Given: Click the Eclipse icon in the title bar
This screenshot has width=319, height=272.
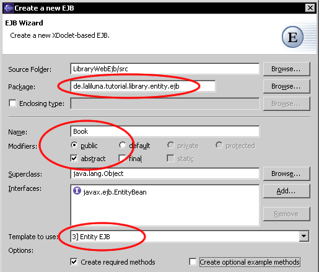Looking at the screenshot, I should tap(8, 8).
